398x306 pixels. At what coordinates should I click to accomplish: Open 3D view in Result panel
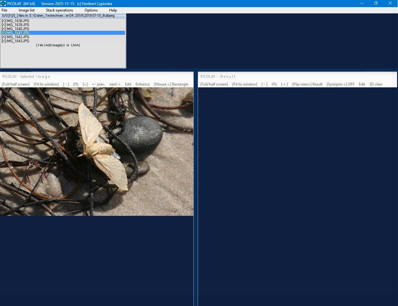376,84
